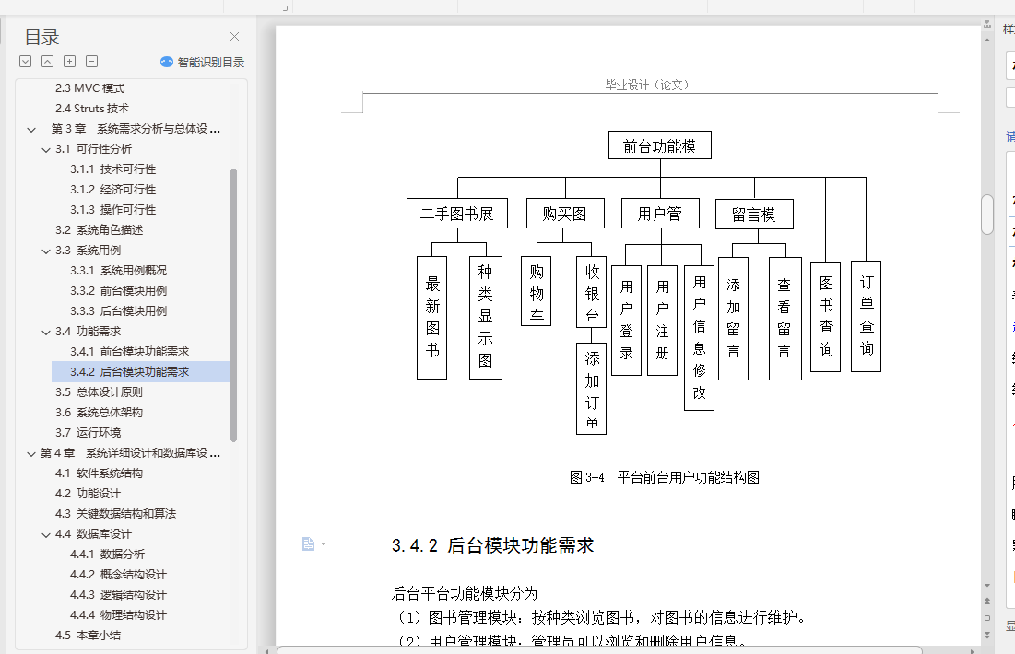Click the 图书查询 box in diagram
The width and height of the screenshot is (1015, 654).
[x=825, y=317]
